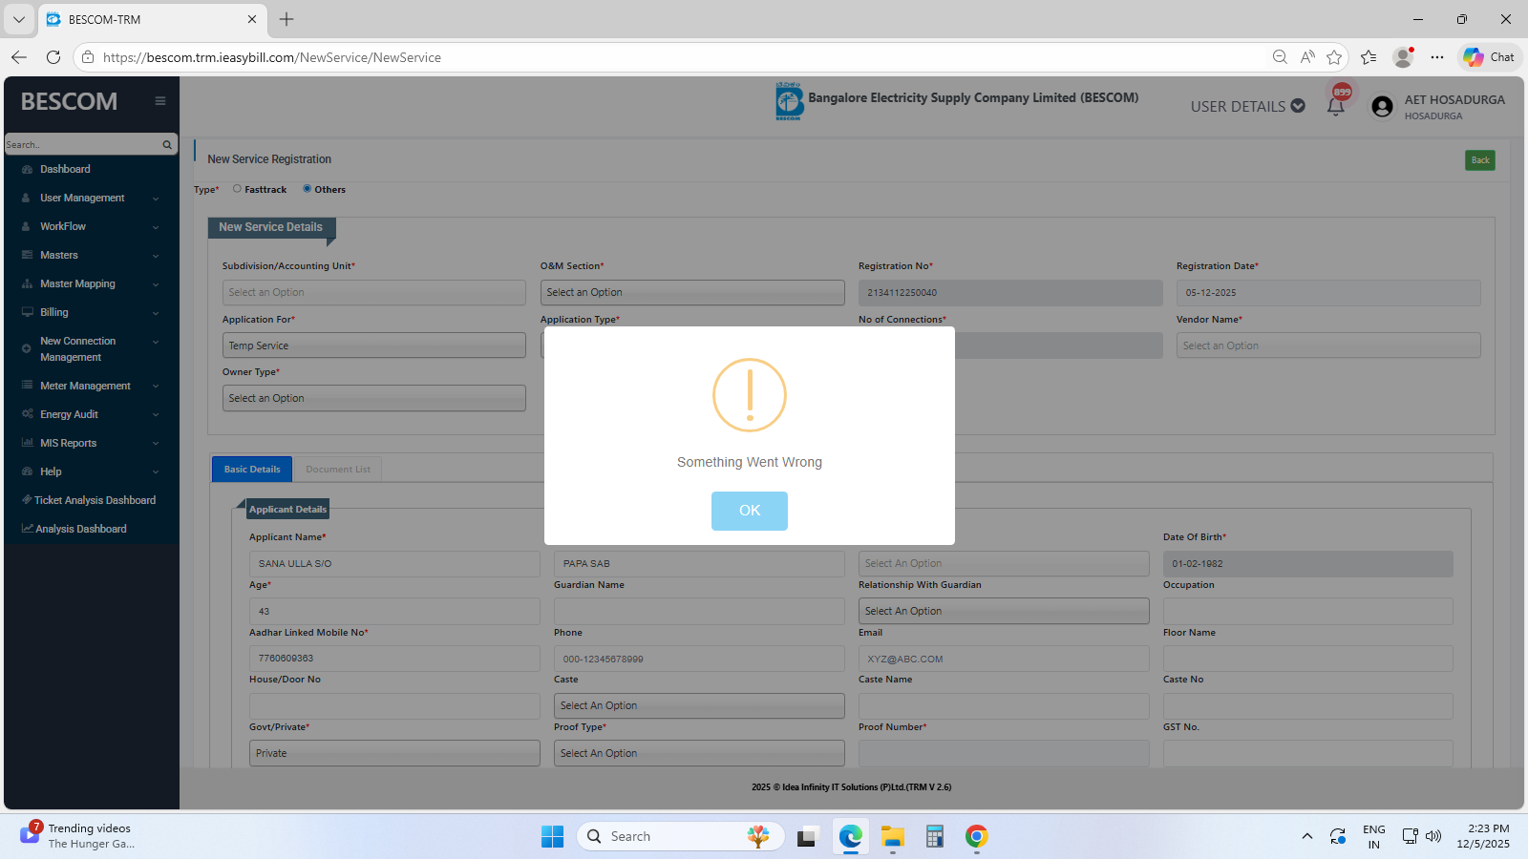The image size is (1528, 859).
Task: Click the user profile avatar icon
Action: pyautogui.click(x=1382, y=106)
